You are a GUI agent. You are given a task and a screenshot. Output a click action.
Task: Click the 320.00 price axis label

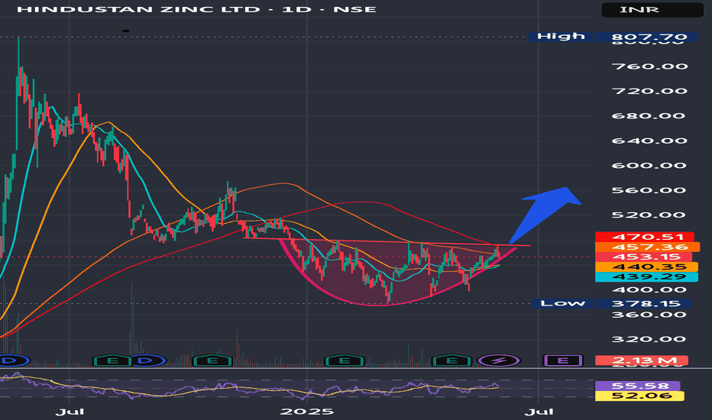pyautogui.click(x=649, y=339)
